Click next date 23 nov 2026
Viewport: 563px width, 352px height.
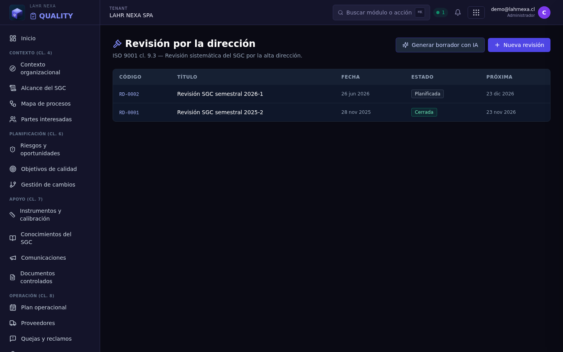coord(501,112)
